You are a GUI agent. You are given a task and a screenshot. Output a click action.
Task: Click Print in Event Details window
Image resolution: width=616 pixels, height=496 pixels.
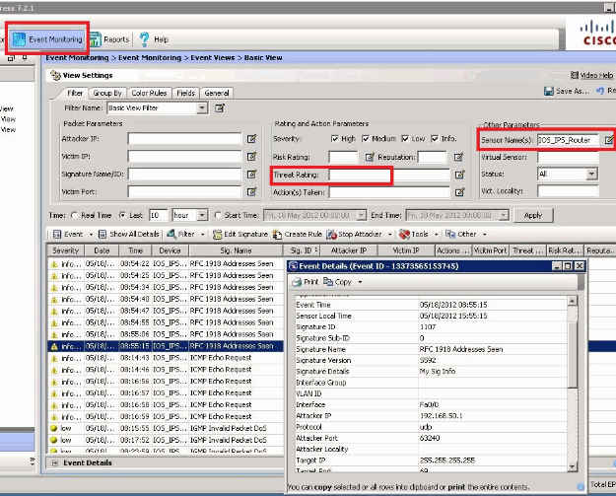click(306, 282)
